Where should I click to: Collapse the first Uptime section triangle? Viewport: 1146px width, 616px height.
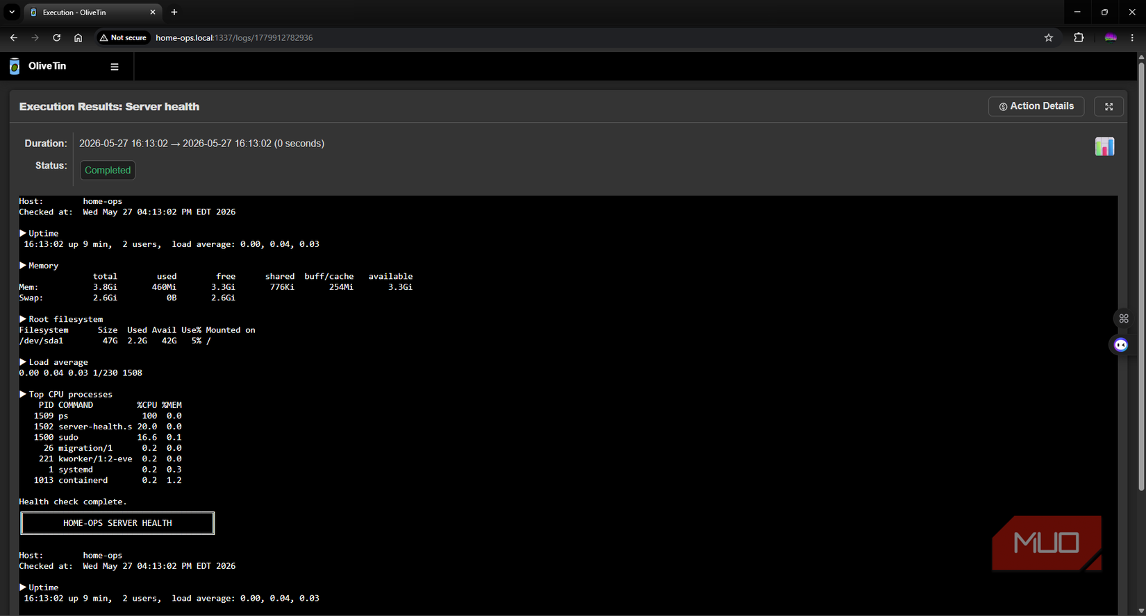(23, 233)
